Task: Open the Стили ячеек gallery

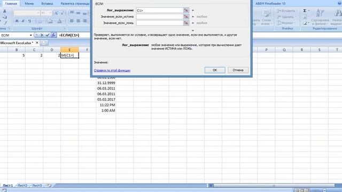Action: tap(266, 17)
